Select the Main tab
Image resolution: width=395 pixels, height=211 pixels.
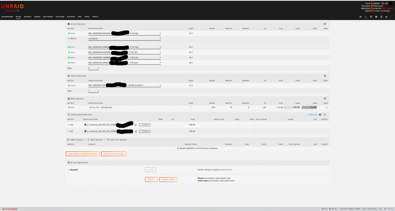(19, 17)
